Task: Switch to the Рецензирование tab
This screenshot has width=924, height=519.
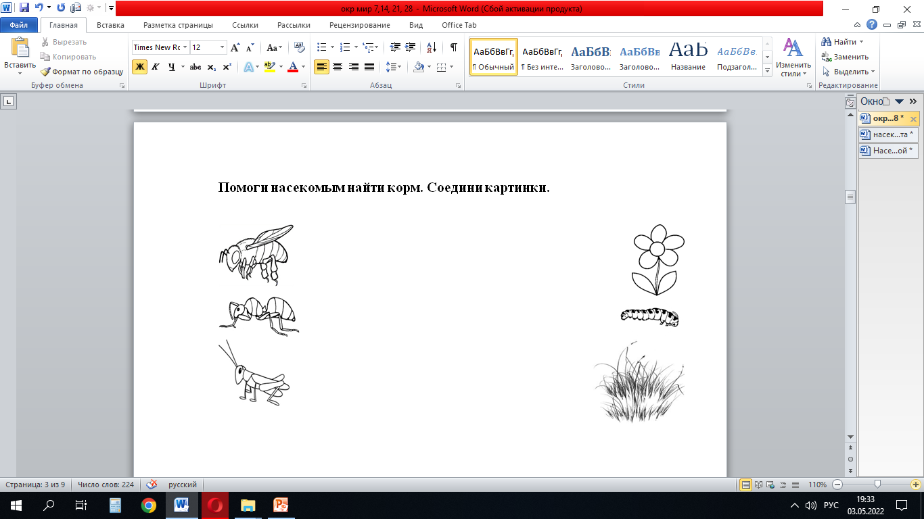Action: [x=359, y=25]
